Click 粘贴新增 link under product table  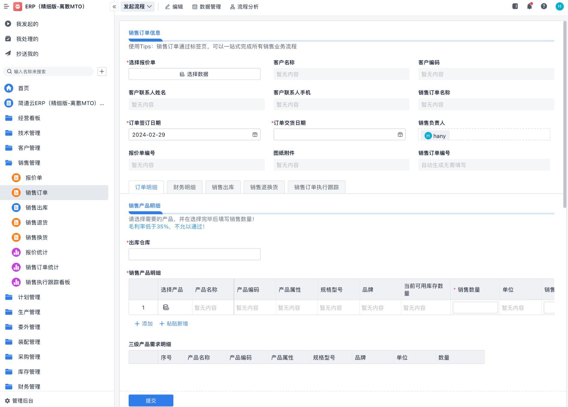[x=174, y=324]
